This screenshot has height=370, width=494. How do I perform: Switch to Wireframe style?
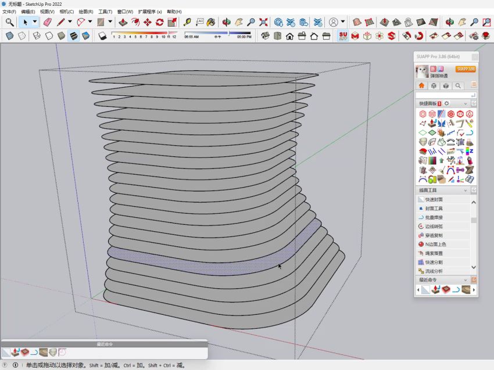pos(37,36)
